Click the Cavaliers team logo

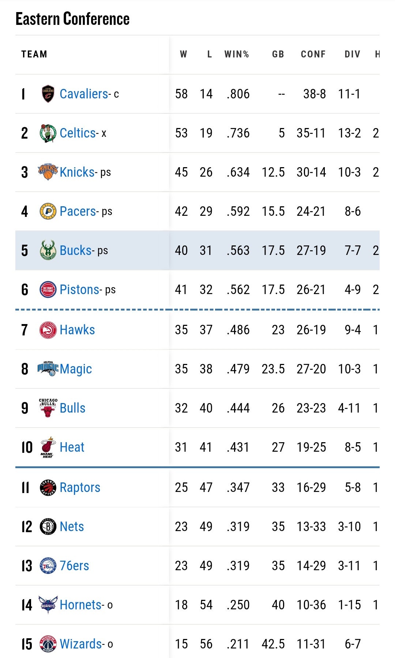[x=48, y=94]
